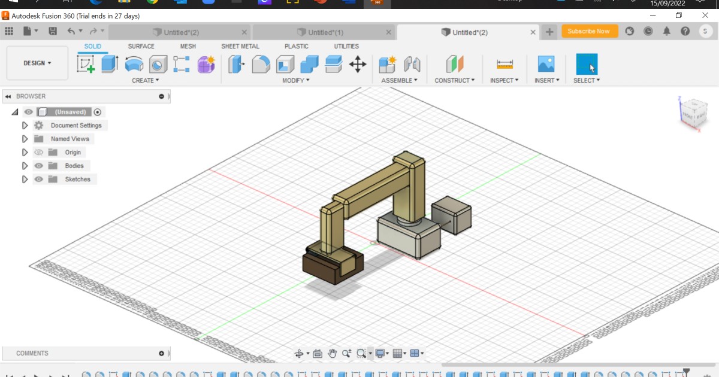Open the Press Pull tool

point(235,65)
